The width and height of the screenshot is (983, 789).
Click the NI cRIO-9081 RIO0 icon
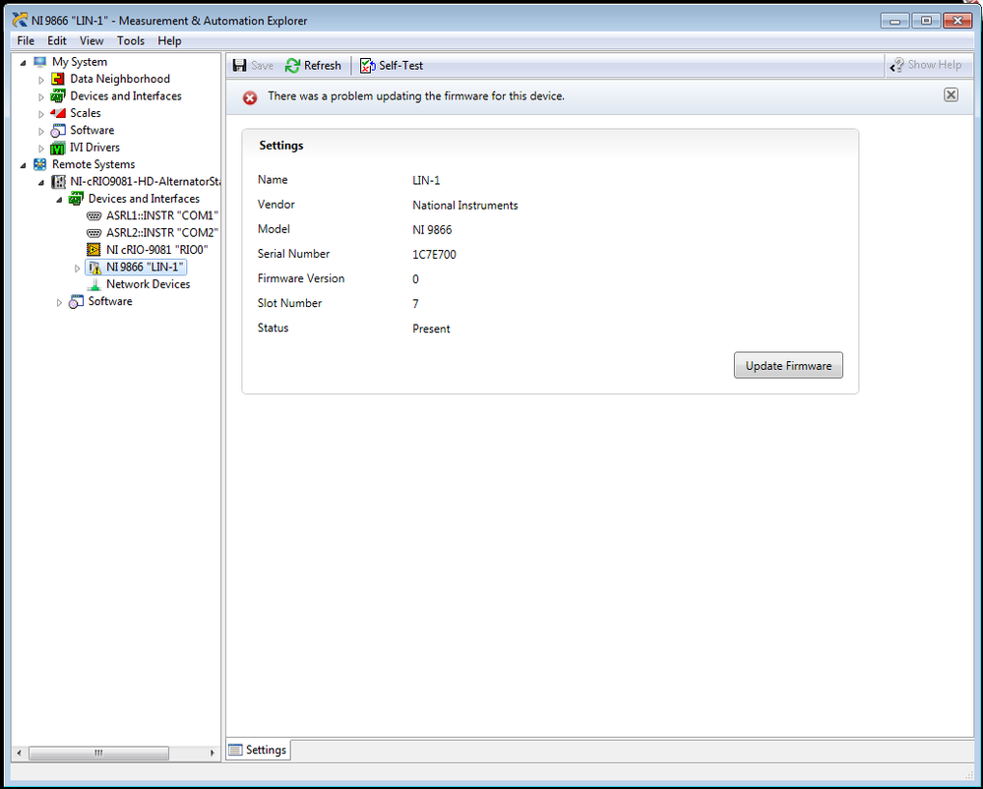(x=94, y=250)
